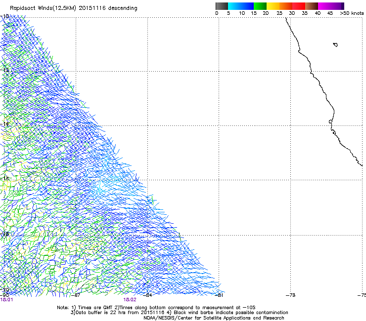This screenshot has width=366, height=321.
Task: Click the 'Times are GMT' note line
Action: [x=156, y=308]
